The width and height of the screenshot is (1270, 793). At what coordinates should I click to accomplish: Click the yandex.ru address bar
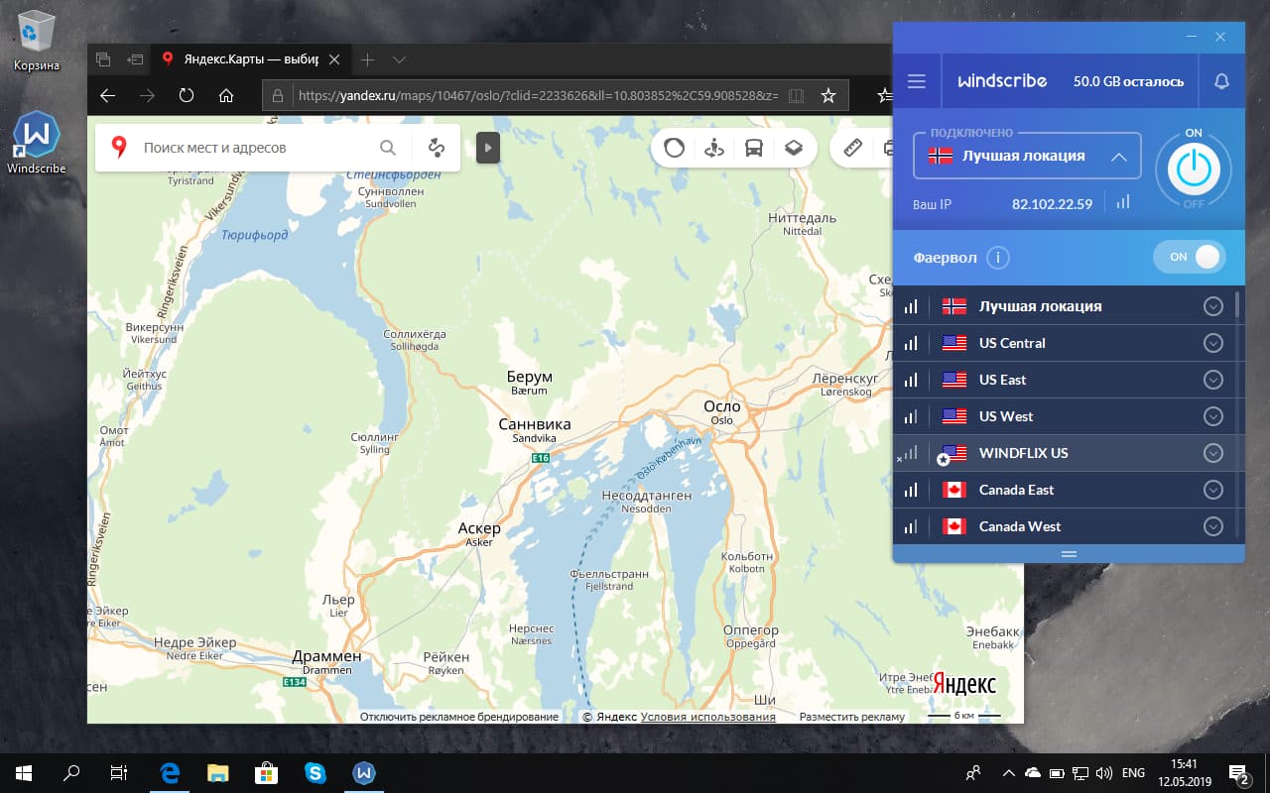tap(537, 95)
